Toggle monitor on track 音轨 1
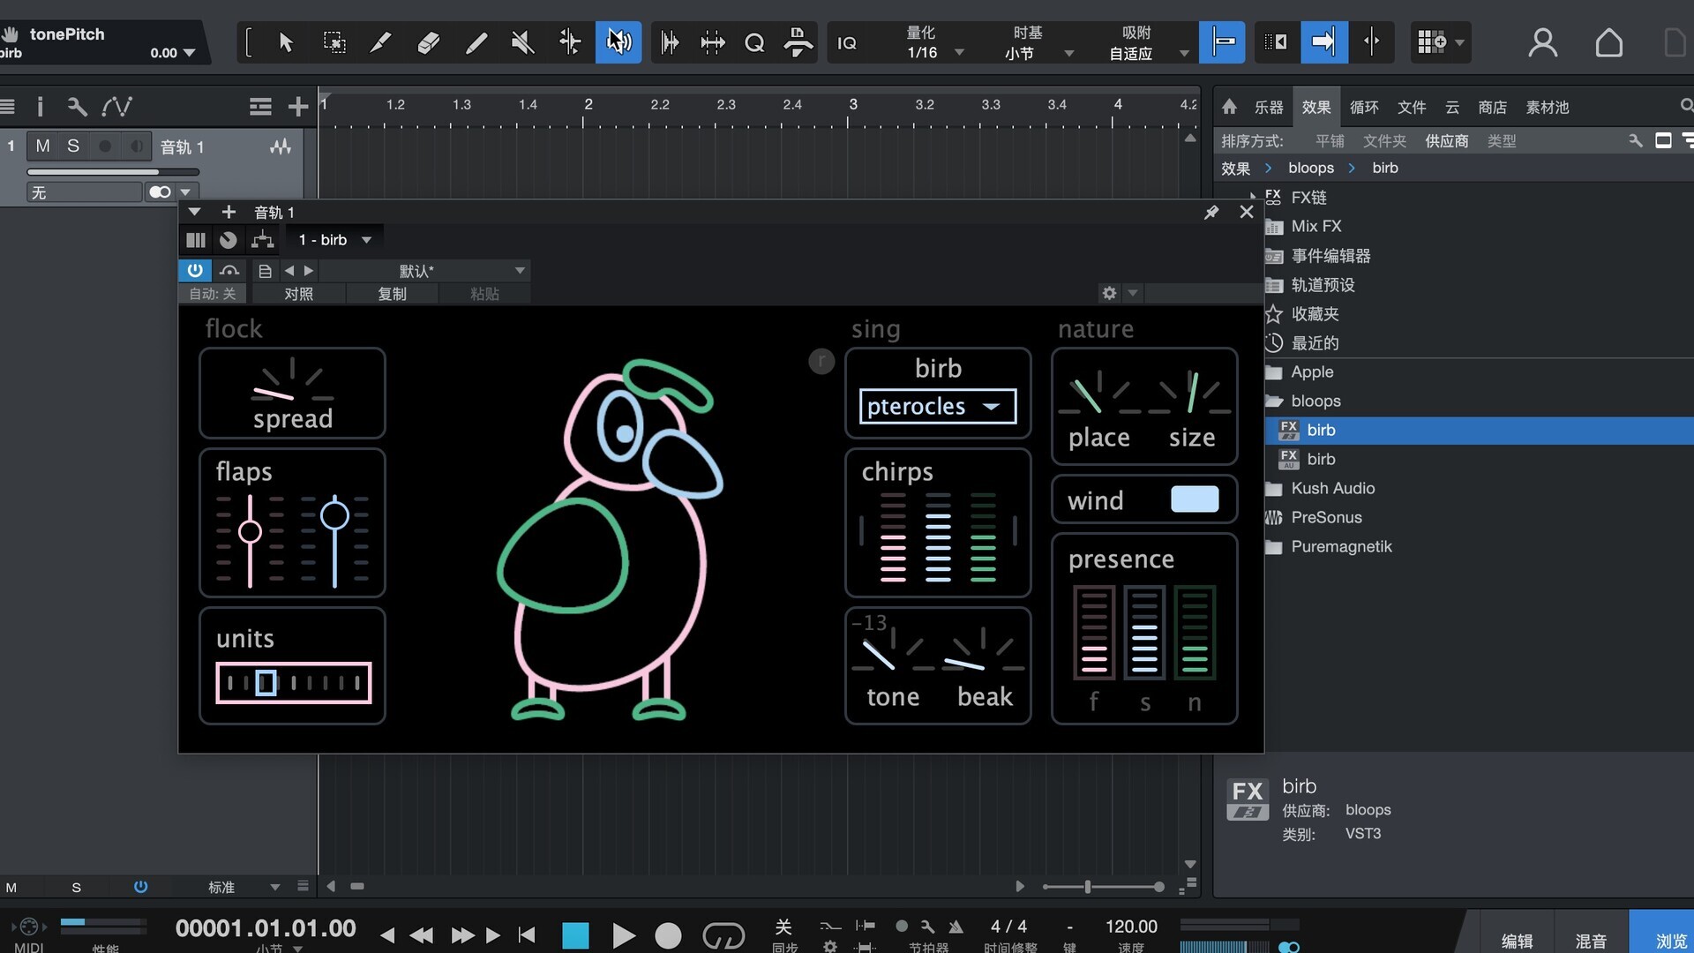The width and height of the screenshot is (1694, 953). click(x=136, y=146)
